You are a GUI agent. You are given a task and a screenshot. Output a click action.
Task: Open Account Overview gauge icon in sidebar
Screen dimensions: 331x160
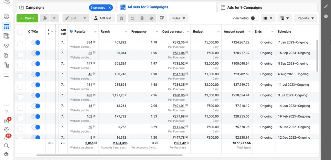pos(6,16)
